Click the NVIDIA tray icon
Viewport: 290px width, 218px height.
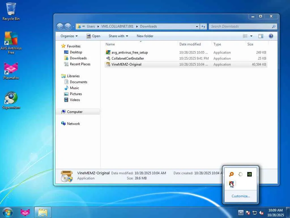pyautogui.click(x=249, y=174)
